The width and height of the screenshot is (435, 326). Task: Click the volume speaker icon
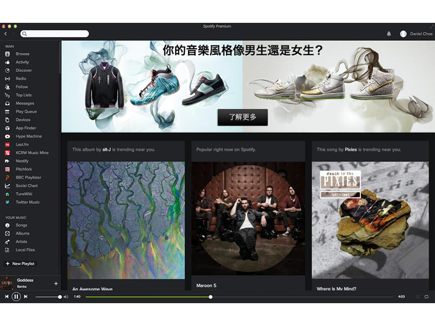click(66, 297)
